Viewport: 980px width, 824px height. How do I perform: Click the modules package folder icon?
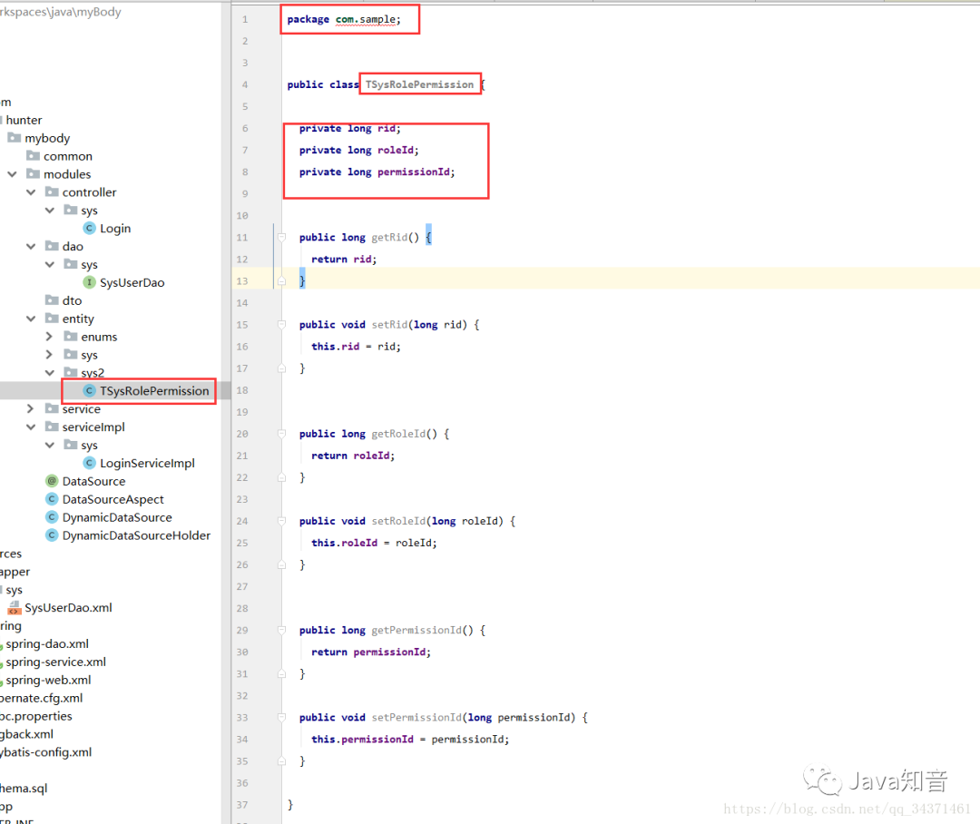click(34, 174)
